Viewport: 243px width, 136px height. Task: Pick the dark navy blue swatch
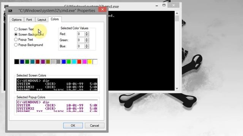tap(22, 62)
